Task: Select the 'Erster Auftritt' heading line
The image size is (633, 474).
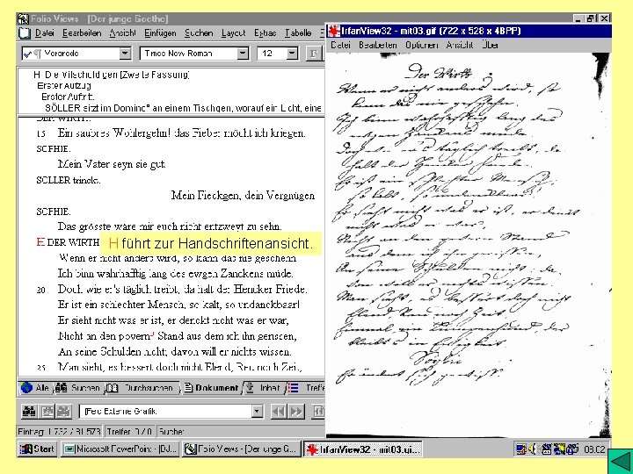Action: click(x=69, y=97)
